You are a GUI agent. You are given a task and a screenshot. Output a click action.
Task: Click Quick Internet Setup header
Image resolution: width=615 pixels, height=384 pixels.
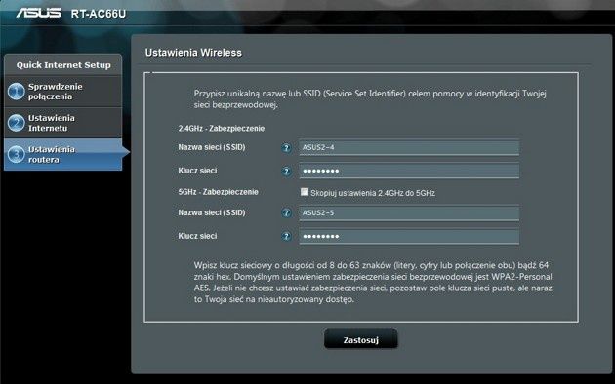point(63,65)
